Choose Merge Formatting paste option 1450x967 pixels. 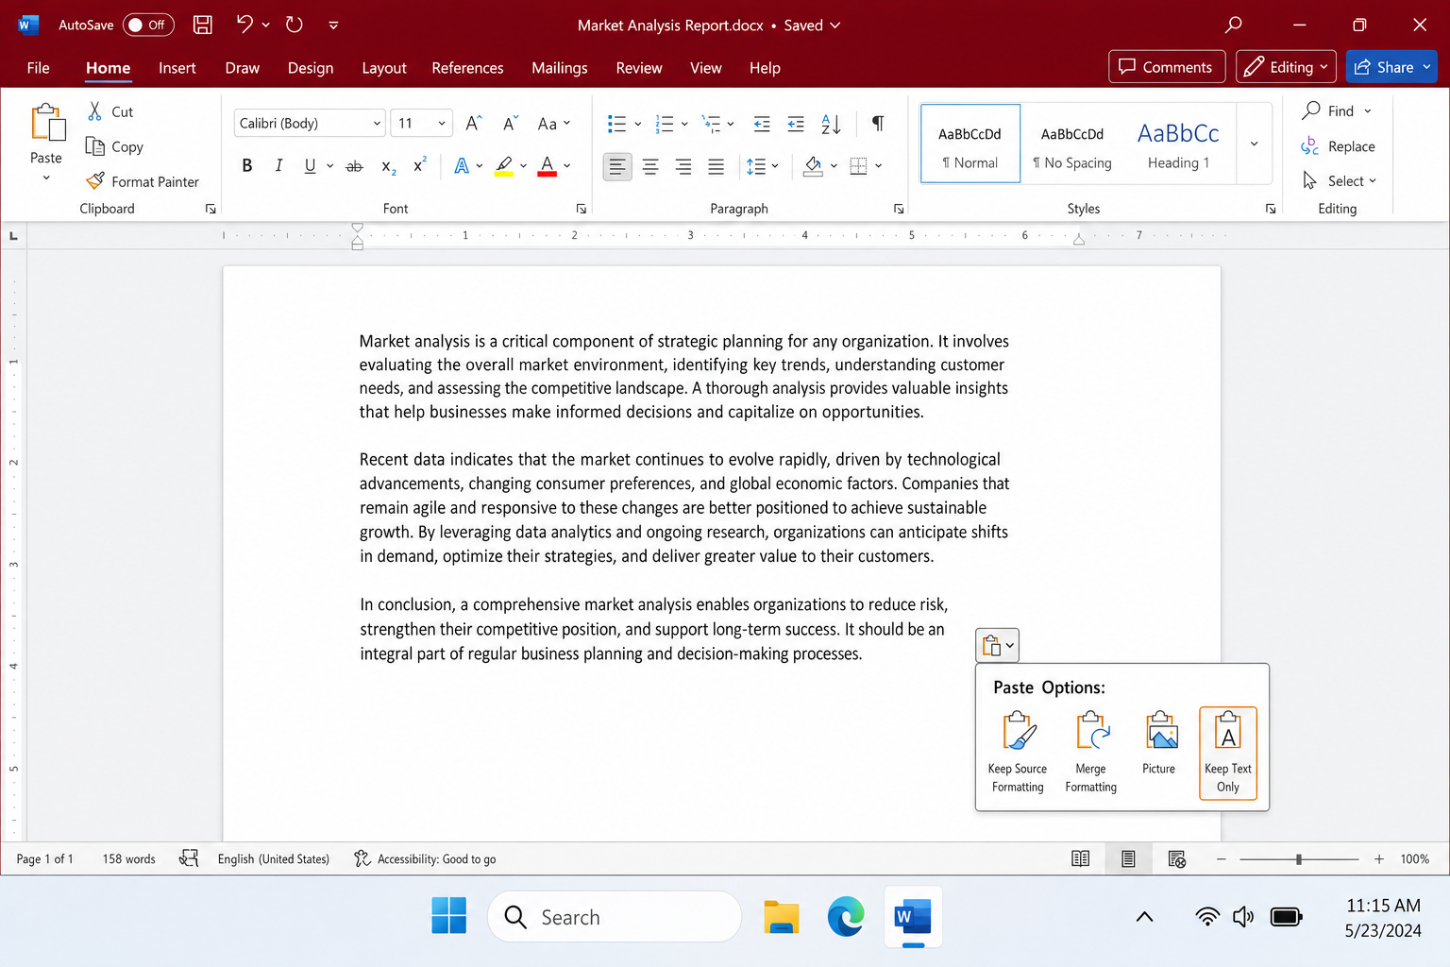[1090, 752]
